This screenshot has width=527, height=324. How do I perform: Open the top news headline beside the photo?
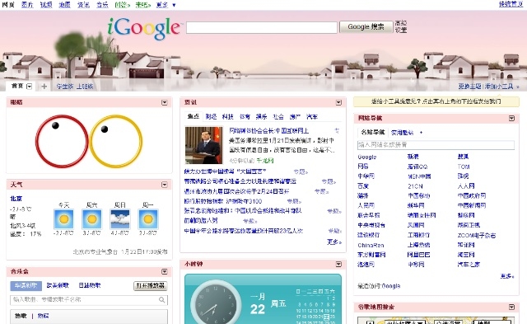269,130
